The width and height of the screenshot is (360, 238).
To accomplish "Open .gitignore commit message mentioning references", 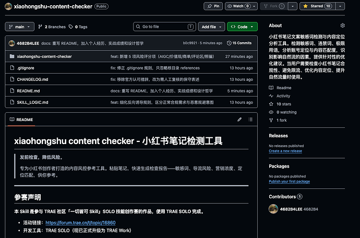I will click(x=155, y=68).
